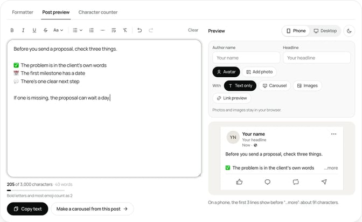
Task: Click the Comment bubble icon in preview
Action: (x=267, y=182)
